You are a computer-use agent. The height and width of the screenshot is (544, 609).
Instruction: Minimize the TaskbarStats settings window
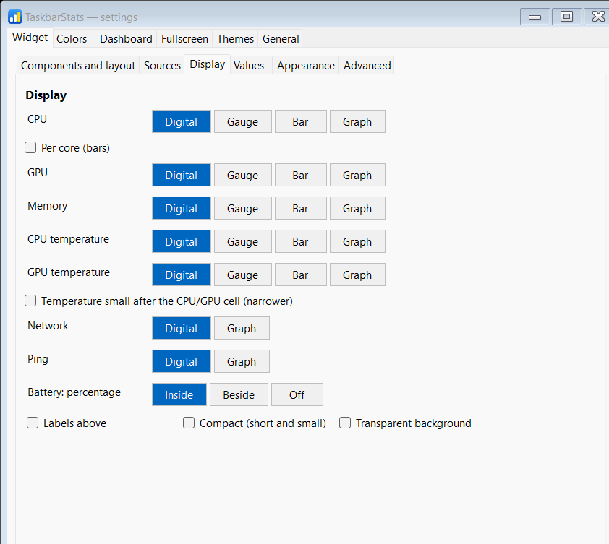click(x=535, y=17)
